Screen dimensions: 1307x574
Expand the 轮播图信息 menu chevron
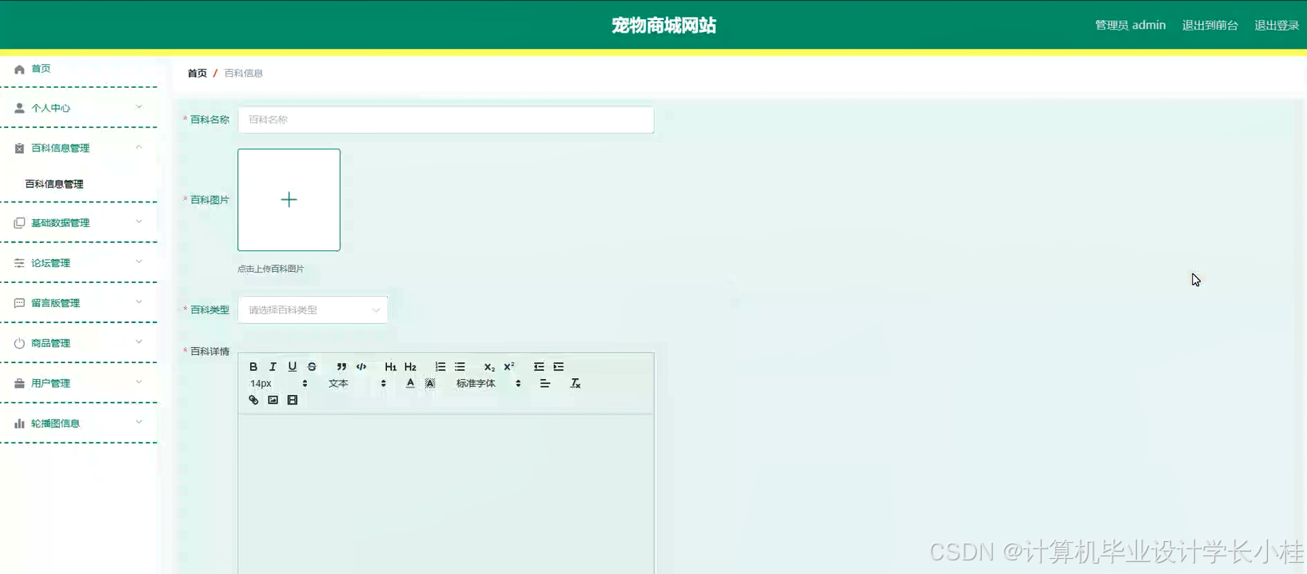139,422
